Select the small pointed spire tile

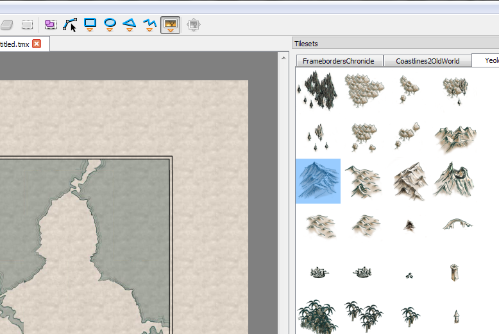coord(457,317)
